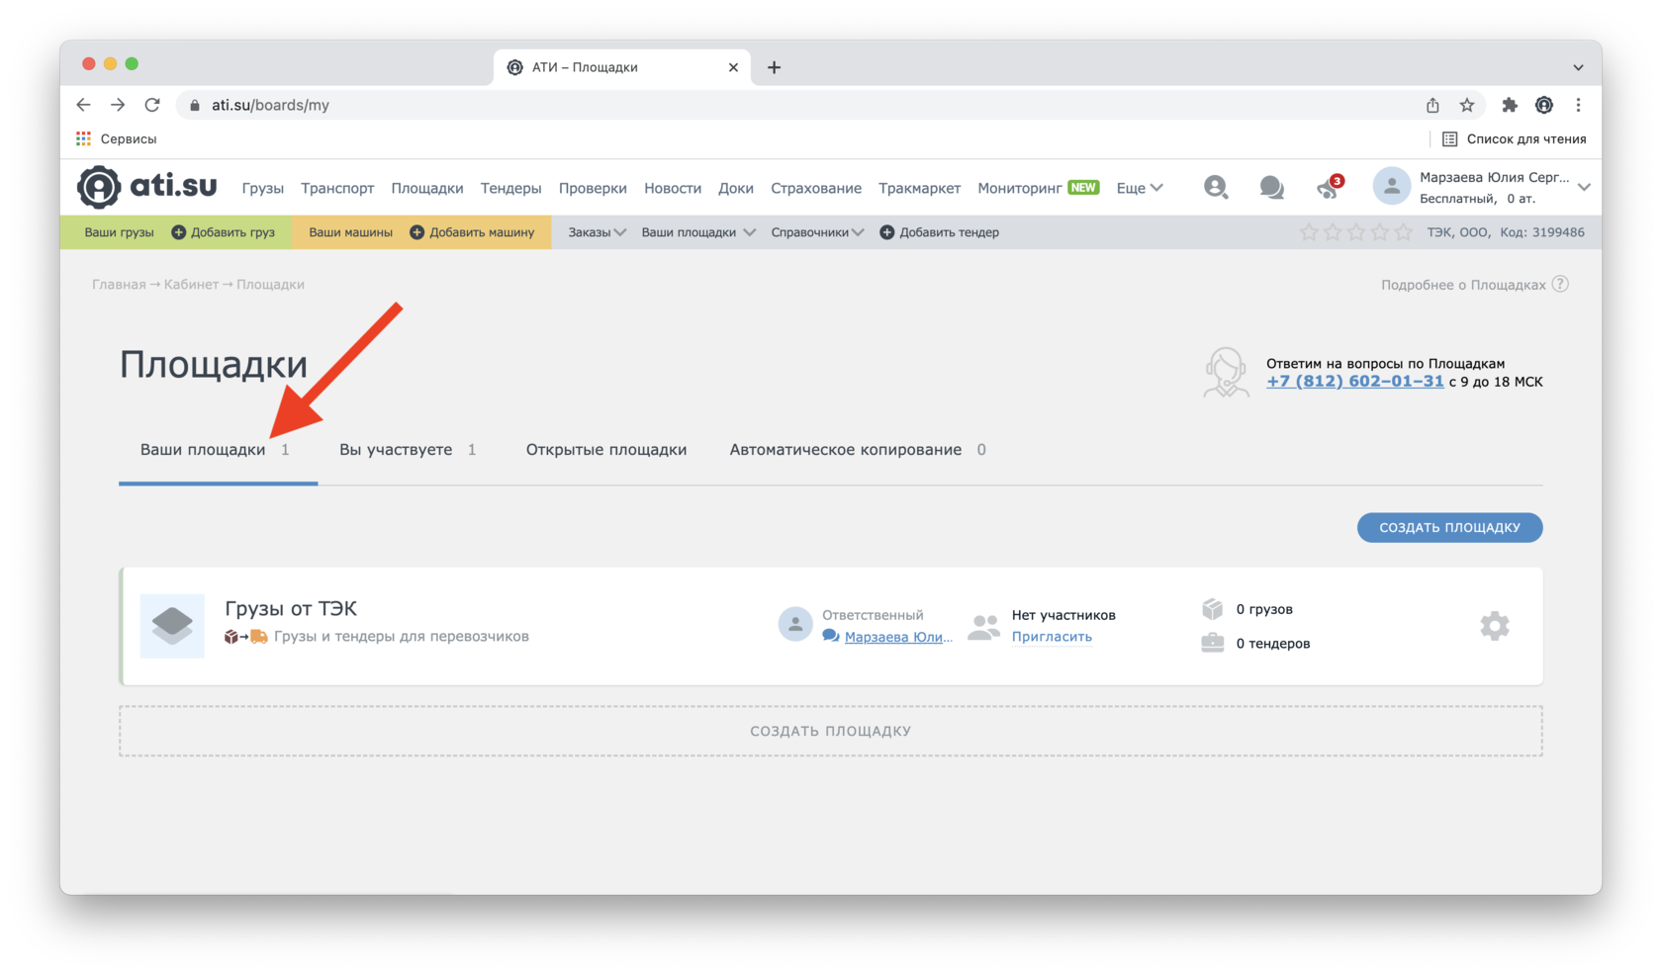
Task: Open the chat messages icon
Action: 1271,187
